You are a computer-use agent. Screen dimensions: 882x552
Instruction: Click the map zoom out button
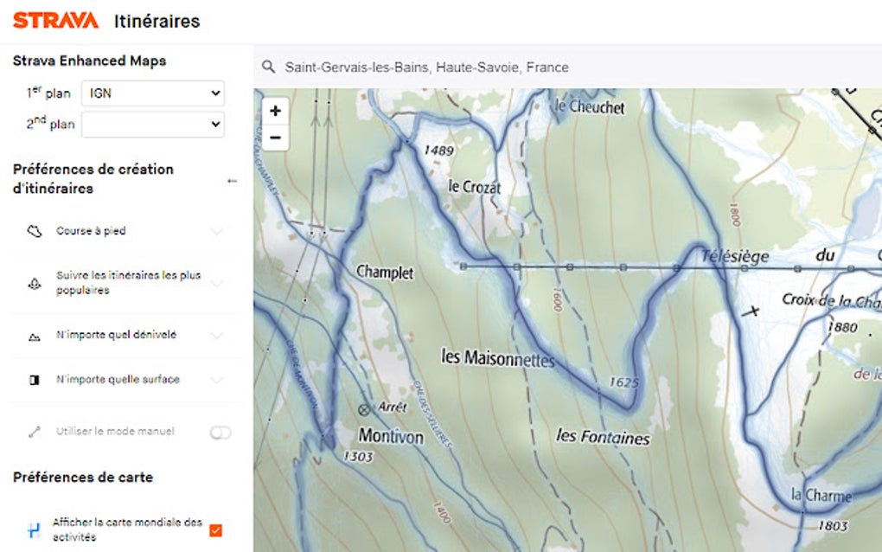pyautogui.click(x=275, y=137)
